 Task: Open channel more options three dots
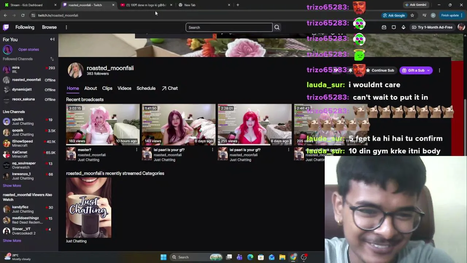click(439, 70)
